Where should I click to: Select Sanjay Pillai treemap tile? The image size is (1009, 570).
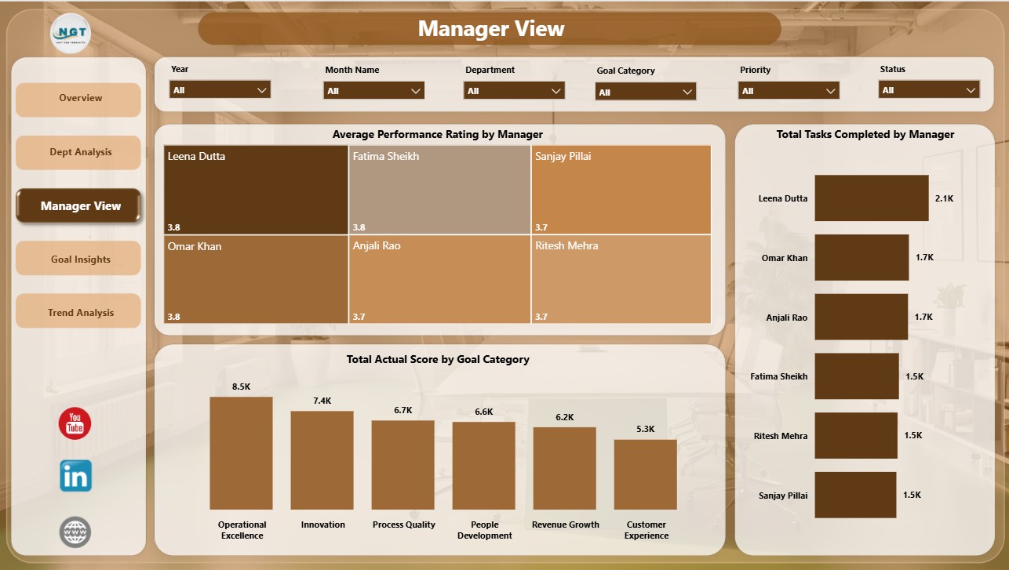[x=621, y=190]
